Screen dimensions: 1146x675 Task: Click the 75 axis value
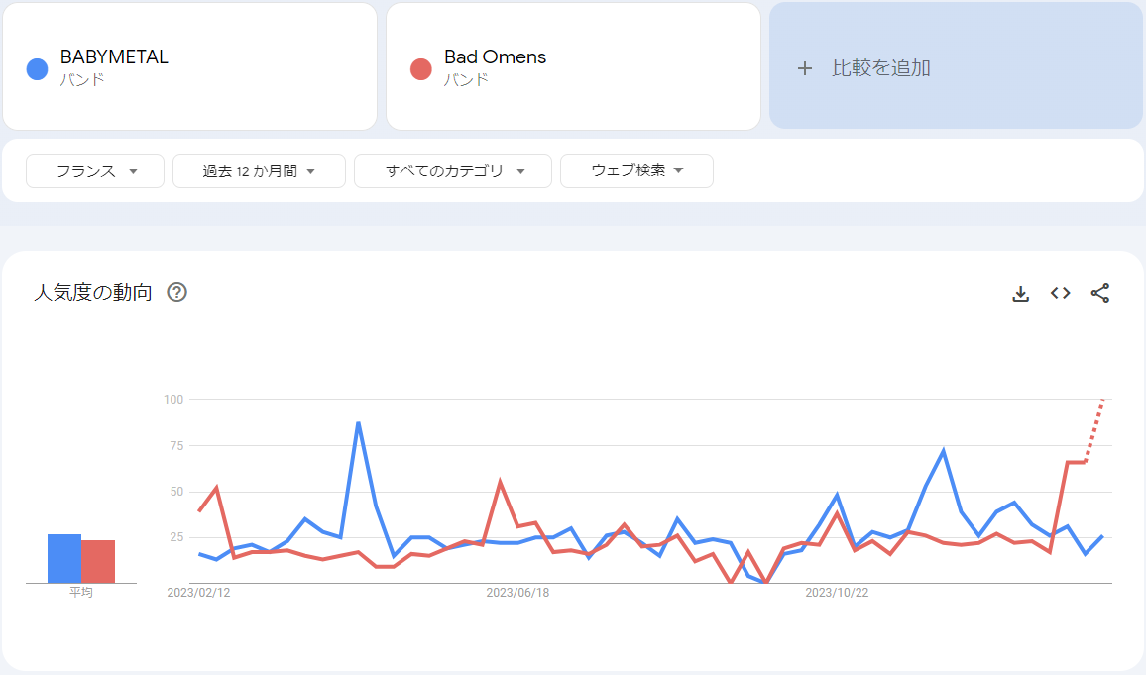tap(176, 446)
